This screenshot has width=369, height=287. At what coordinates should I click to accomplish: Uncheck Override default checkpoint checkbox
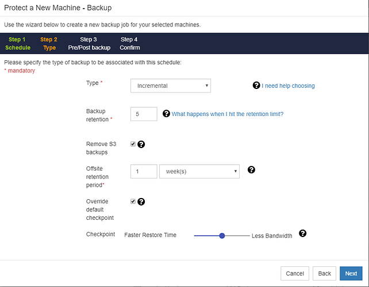(x=133, y=201)
